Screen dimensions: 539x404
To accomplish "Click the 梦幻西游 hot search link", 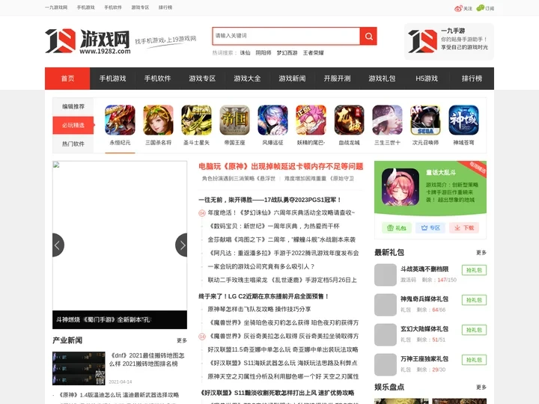I will click(x=287, y=52).
